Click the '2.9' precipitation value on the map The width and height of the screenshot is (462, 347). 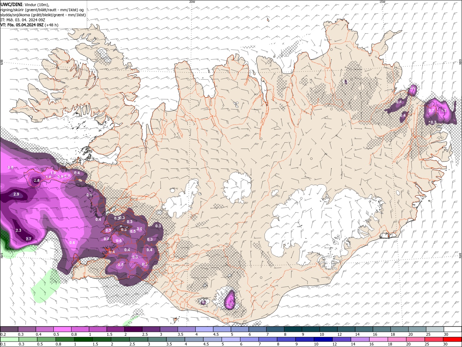click(16, 194)
